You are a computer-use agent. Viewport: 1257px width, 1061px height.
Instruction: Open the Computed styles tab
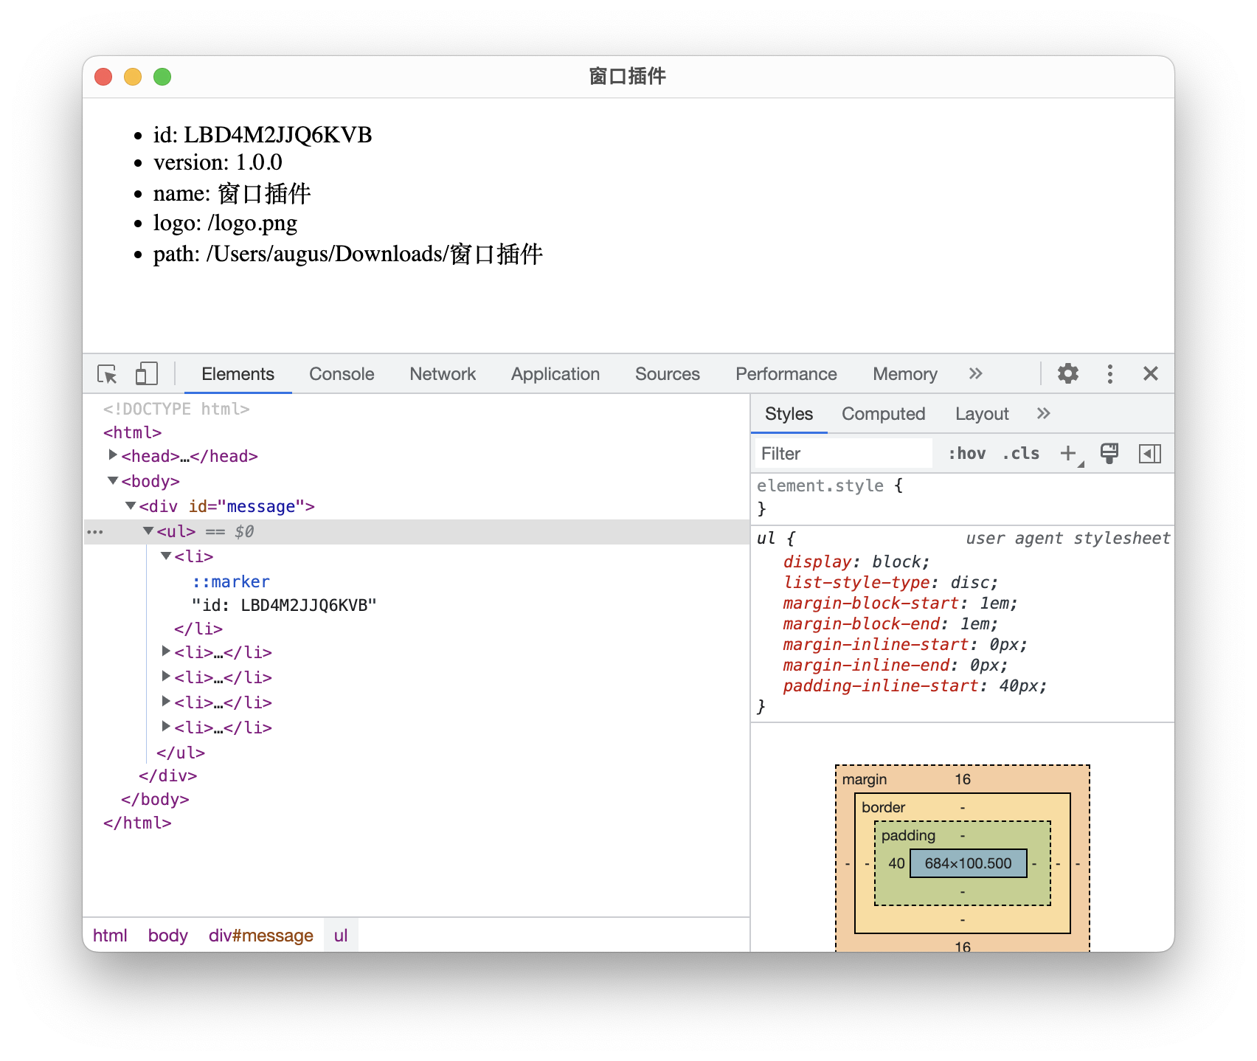(x=883, y=414)
